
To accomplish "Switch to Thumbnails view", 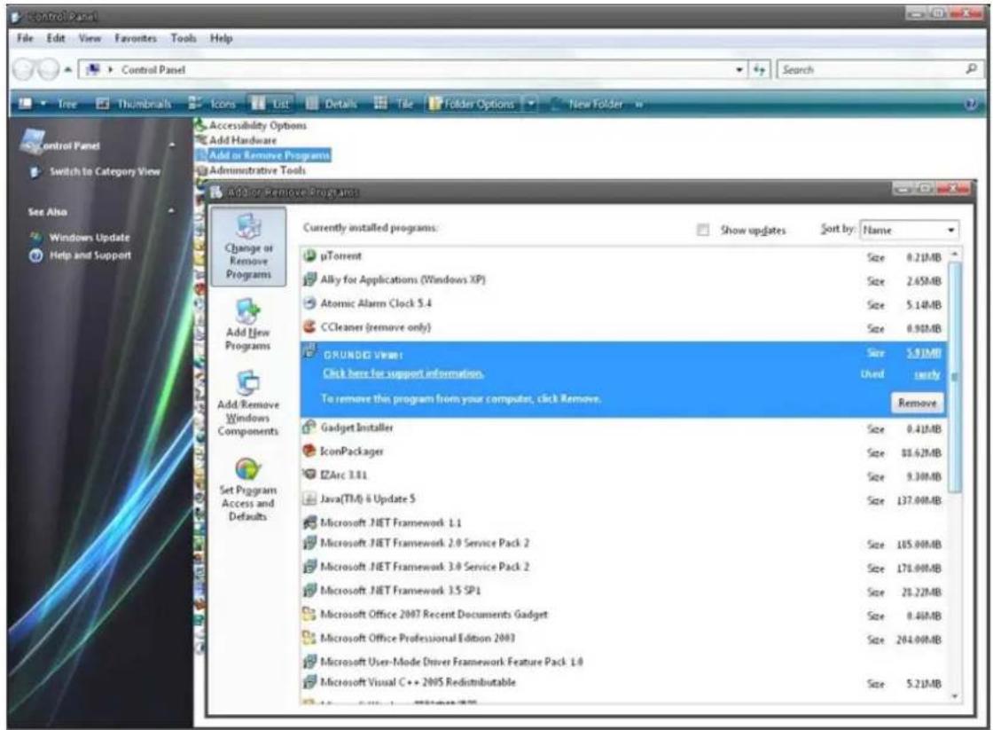I will click(x=134, y=104).
